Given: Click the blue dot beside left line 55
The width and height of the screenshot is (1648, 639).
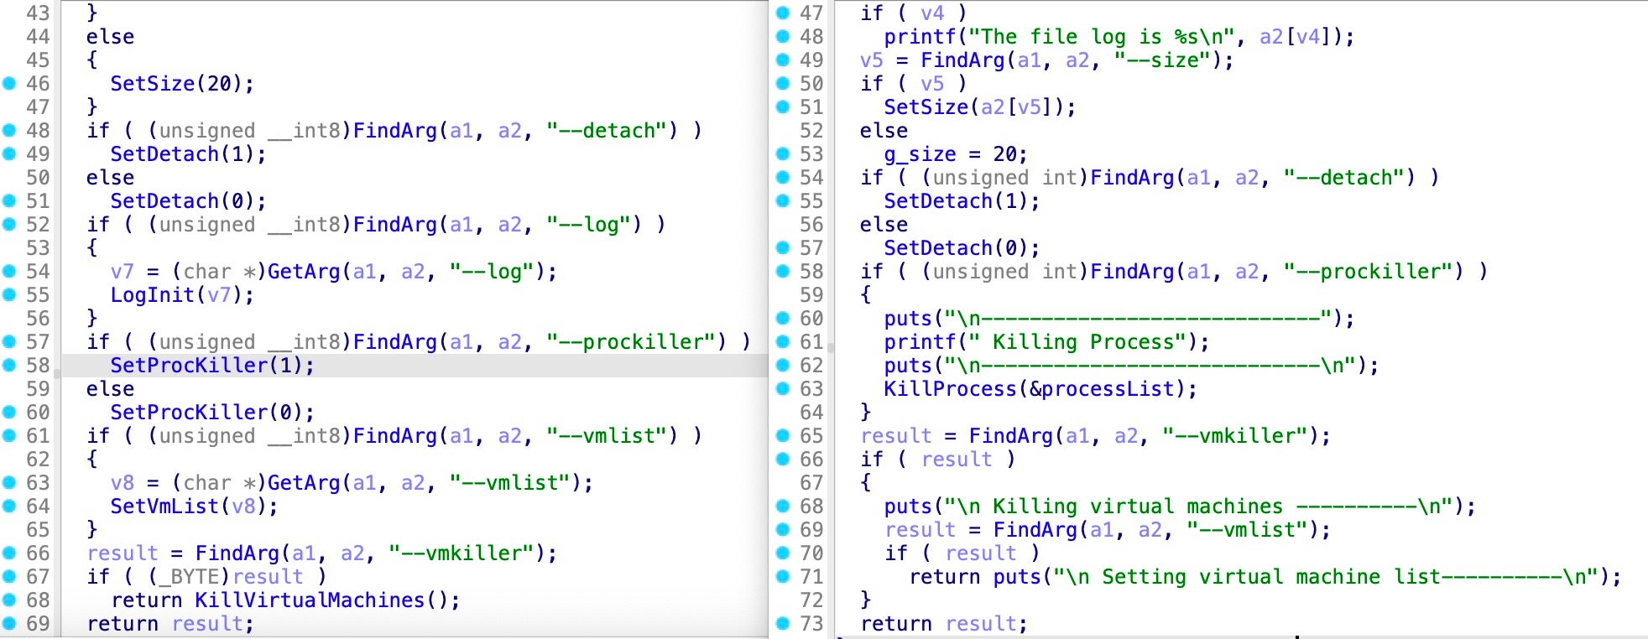Looking at the screenshot, I should [x=9, y=294].
